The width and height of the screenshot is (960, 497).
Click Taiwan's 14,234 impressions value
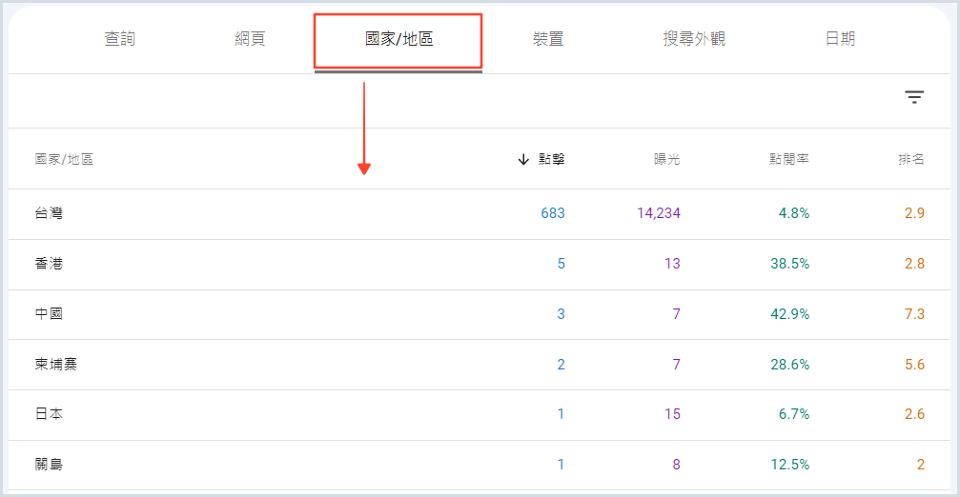(658, 213)
